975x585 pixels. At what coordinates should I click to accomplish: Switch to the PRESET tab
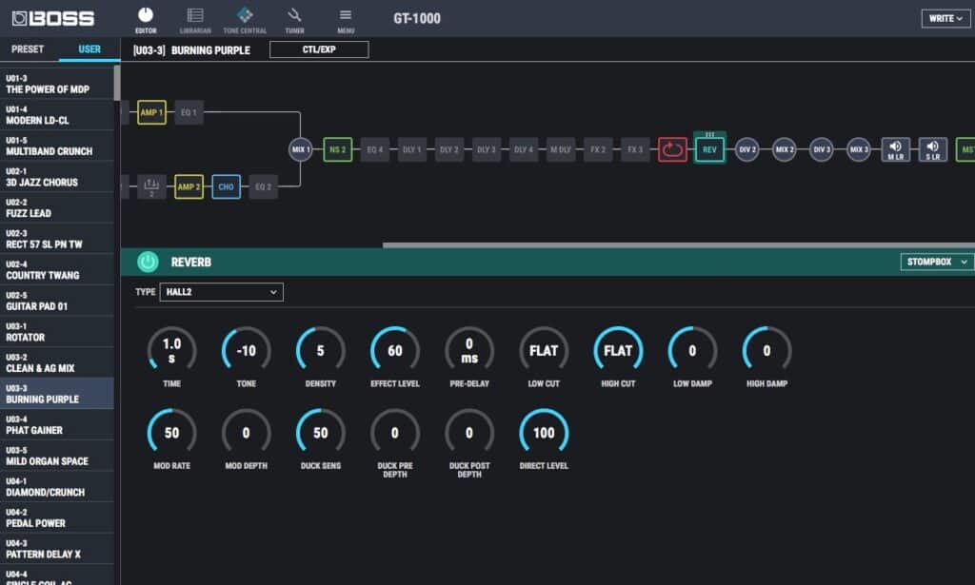28,49
